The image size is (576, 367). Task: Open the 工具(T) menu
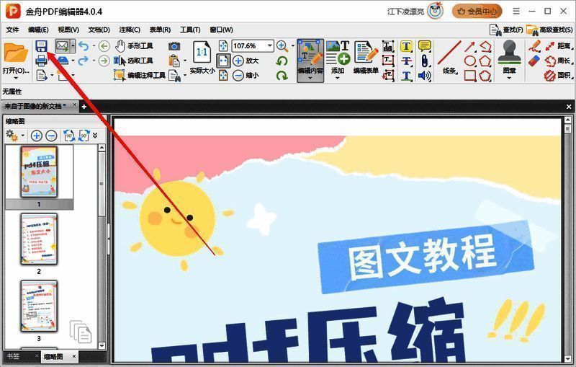point(190,30)
